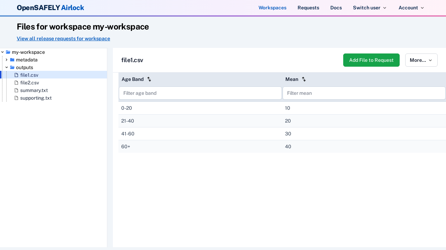The width and height of the screenshot is (446, 250).
Task: Sort the Mean column
Action: tap(303, 79)
